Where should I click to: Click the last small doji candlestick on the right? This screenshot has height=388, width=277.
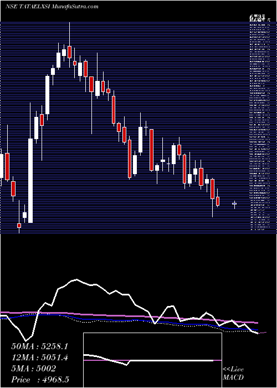coord(234,203)
